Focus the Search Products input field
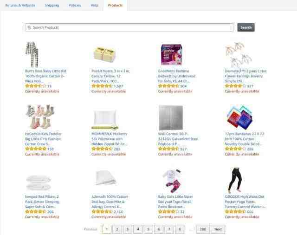This screenshot has height=235, width=297. (x=129, y=27)
